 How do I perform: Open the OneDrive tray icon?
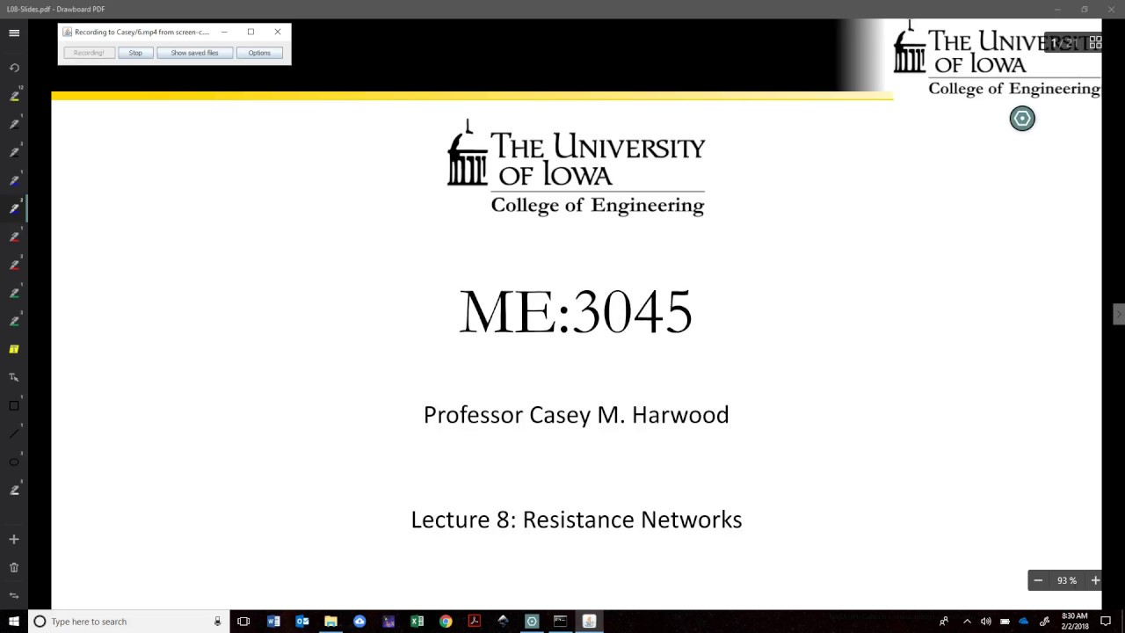point(1024,622)
